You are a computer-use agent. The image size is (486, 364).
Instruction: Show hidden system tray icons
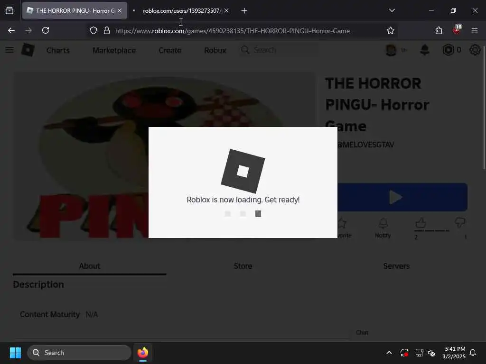389,353
